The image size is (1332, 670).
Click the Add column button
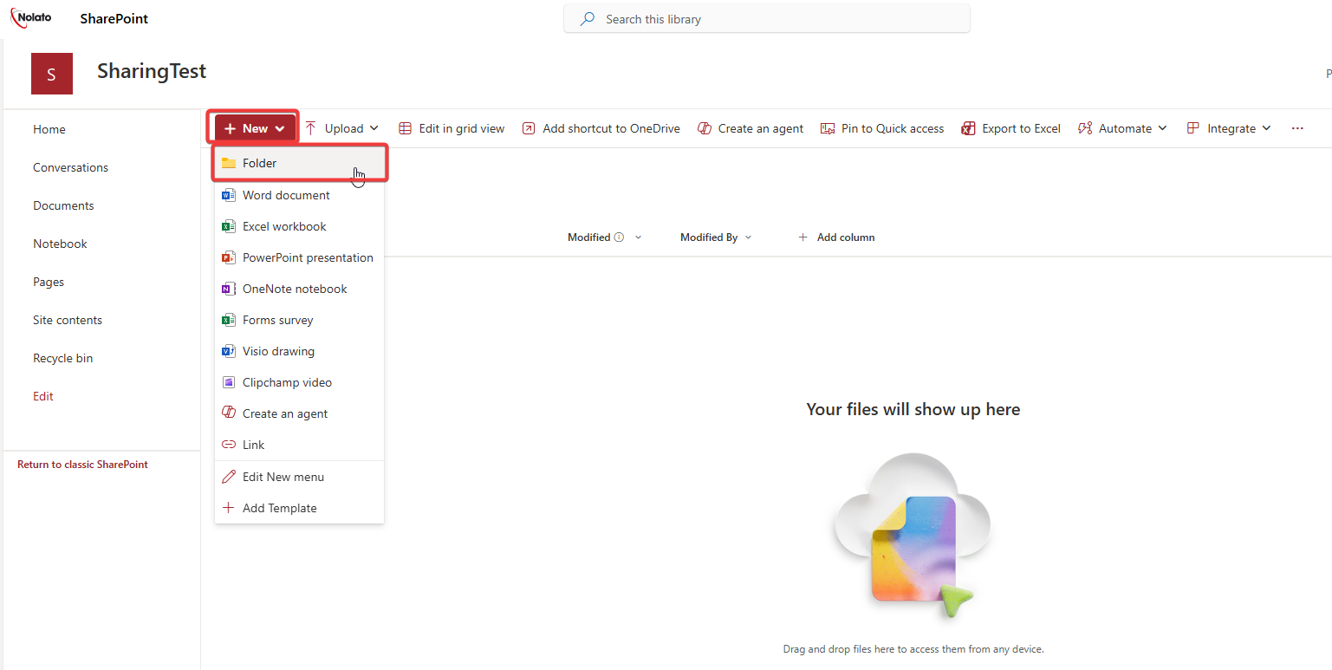(836, 237)
